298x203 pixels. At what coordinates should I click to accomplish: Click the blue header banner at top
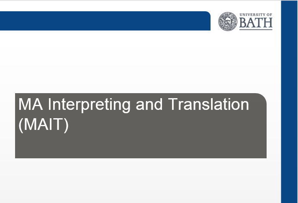pyautogui.click(x=105, y=21)
